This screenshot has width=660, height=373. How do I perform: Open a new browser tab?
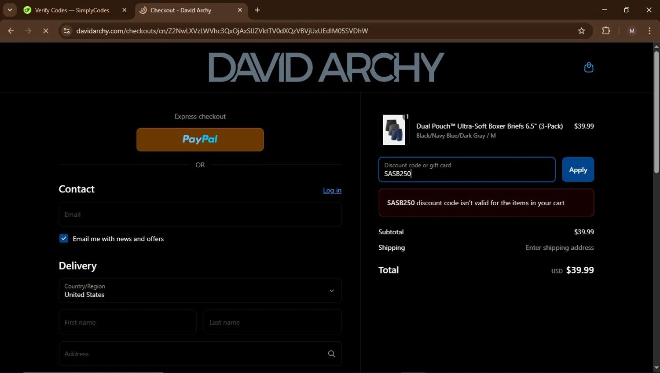click(x=257, y=10)
